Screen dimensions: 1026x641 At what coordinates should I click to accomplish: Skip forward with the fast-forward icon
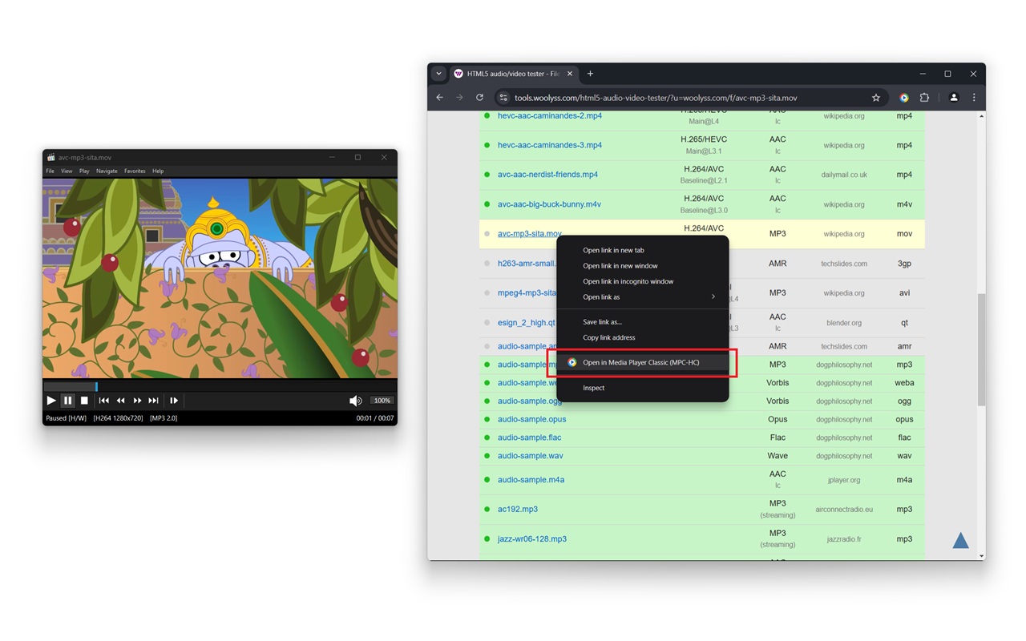tap(137, 400)
